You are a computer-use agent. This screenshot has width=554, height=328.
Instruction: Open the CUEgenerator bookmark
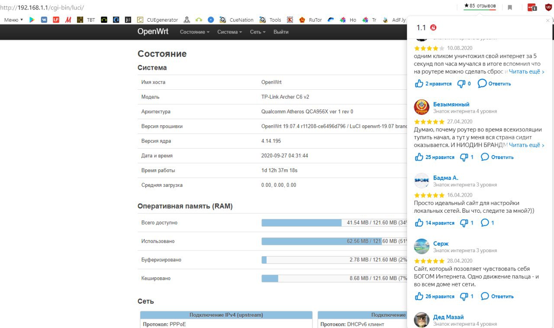pyautogui.click(x=158, y=20)
